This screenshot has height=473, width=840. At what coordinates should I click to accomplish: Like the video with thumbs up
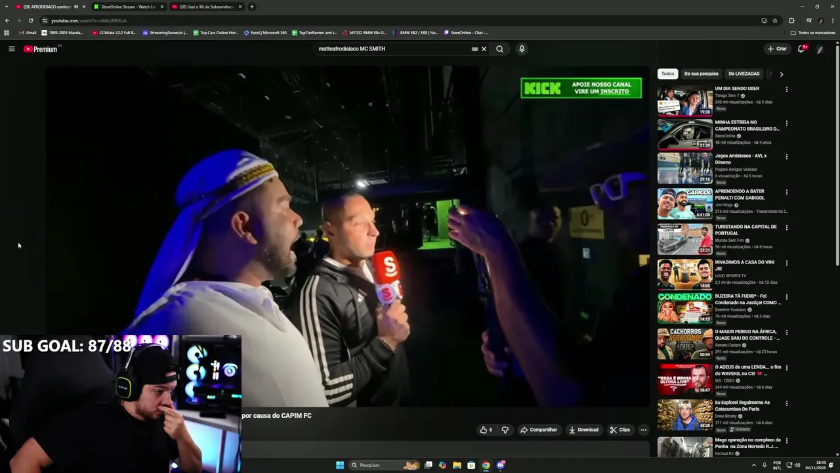point(486,430)
